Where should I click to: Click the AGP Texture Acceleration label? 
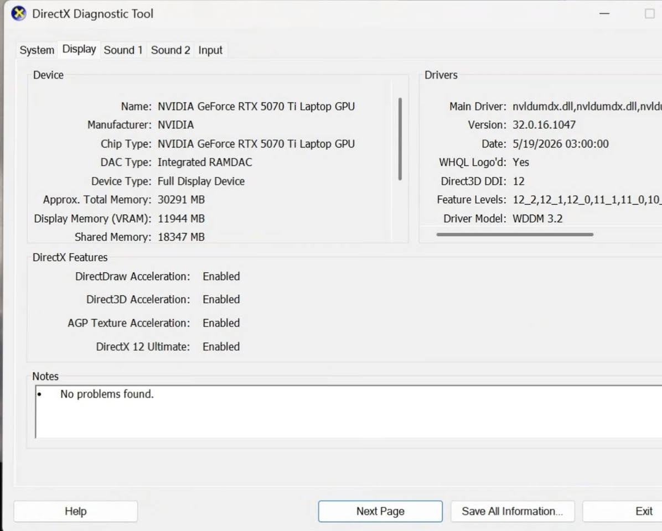(129, 323)
